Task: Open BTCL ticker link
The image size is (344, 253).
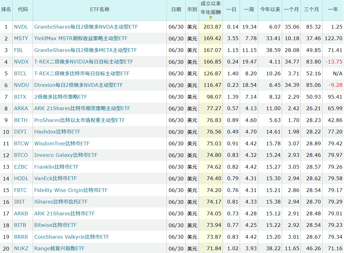Action: 21,73
